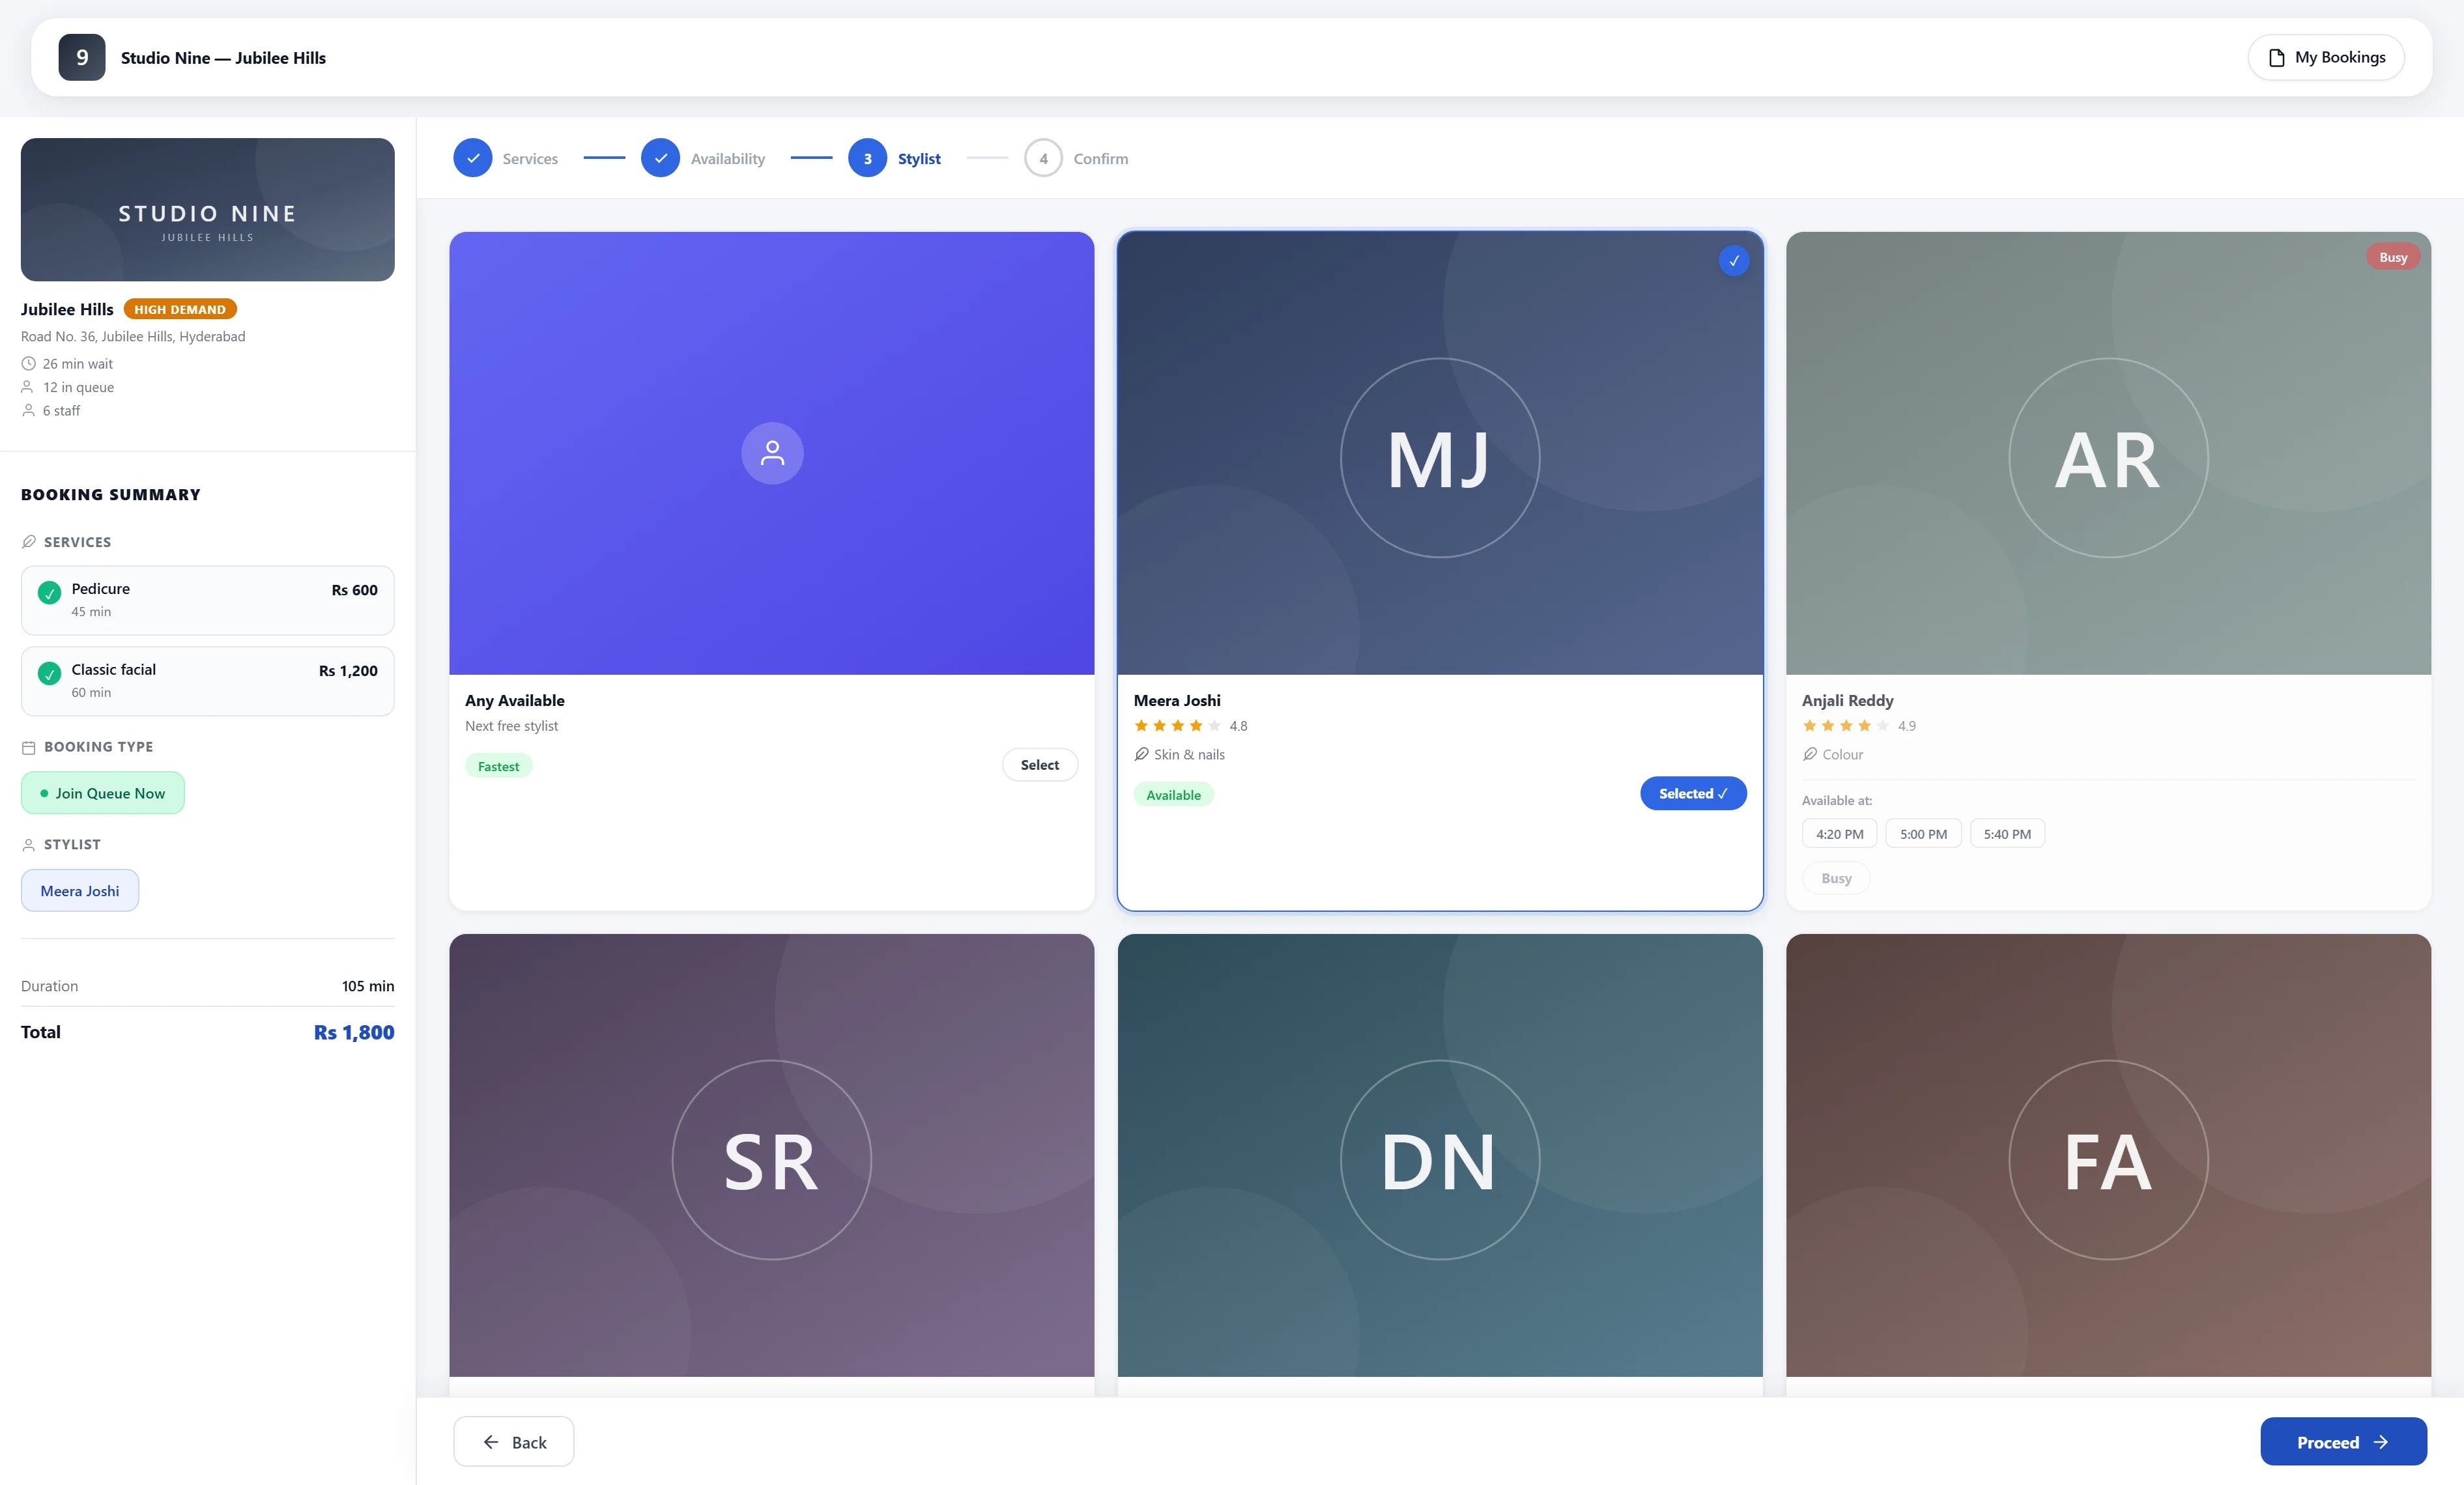Click the blue checkmark on Meera Joshi card
Image resolution: width=2464 pixels, height=1485 pixels.
[1734, 260]
